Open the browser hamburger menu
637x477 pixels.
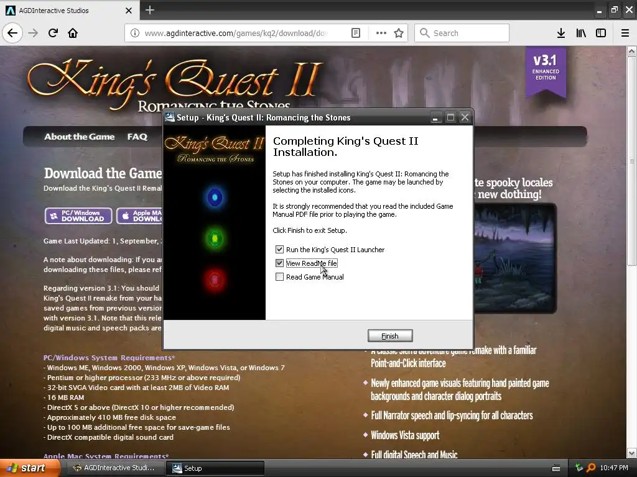click(625, 33)
